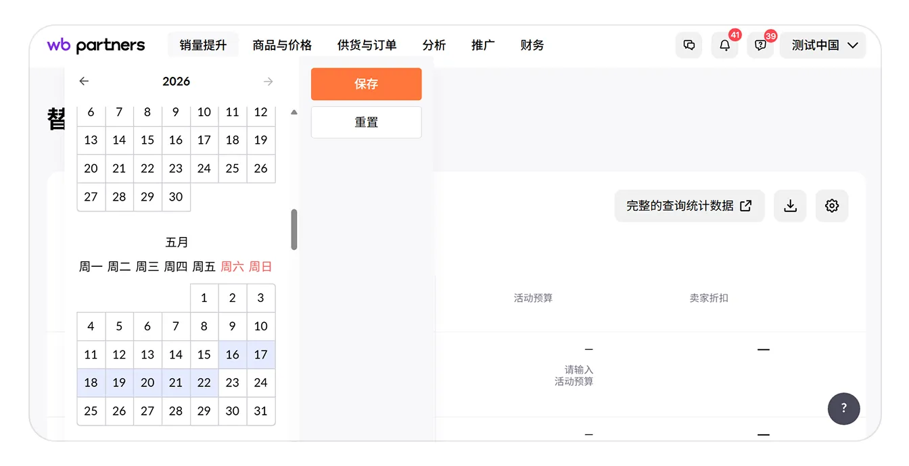
Task: Open notifications bell with 41 badge
Action: (x=724, y=45)
